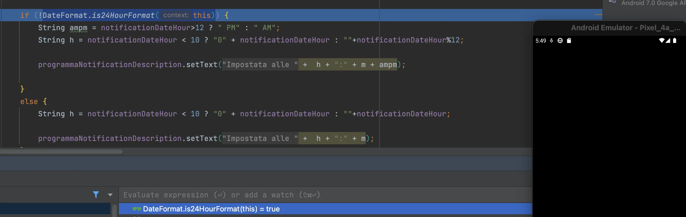Click the 'context:' inlay hint
This screenshot has height=217, width=686.
point(176,15)
